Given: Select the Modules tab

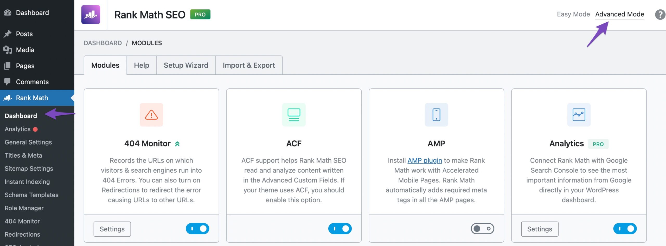Looking at the screenshot, I should [105, 65].
